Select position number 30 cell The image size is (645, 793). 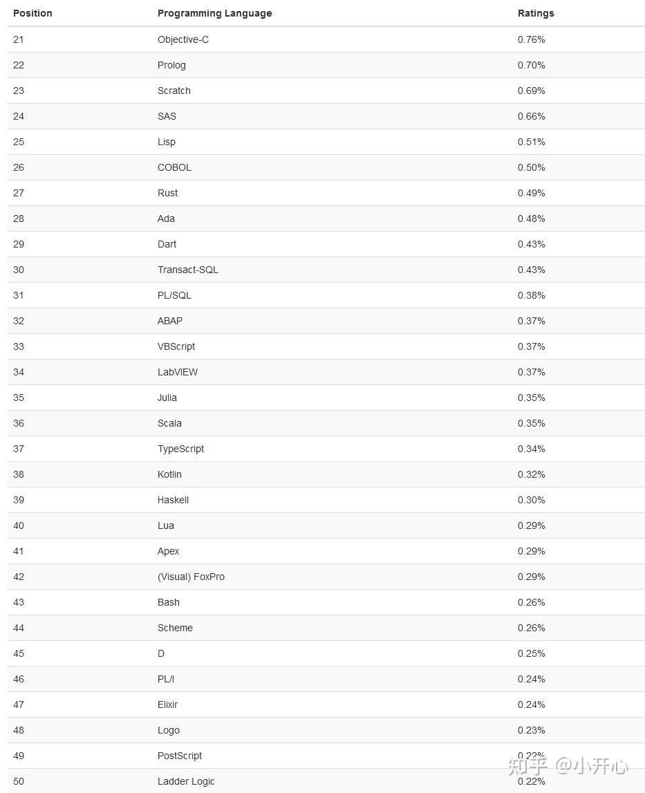coord(19,270)
